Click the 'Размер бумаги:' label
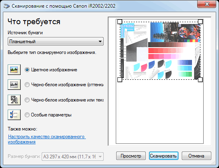Image resolution: width=219 pixels, height=168 pixels. point(24,156)
